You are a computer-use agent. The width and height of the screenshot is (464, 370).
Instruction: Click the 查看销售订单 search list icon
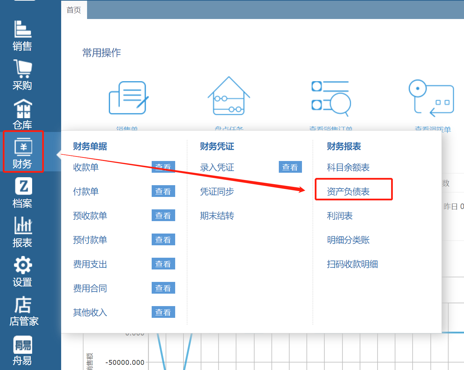click(331, 98)
